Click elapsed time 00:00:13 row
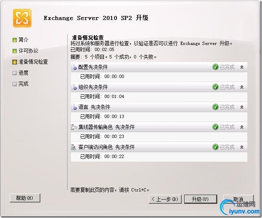The image size is (262, 218). [x=159, y=116]
